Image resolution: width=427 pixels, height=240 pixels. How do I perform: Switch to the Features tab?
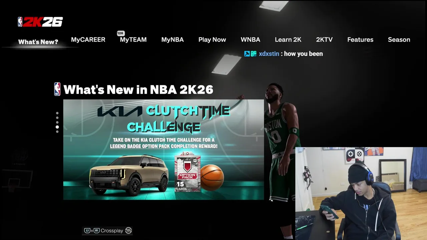[x=360, y=40]
